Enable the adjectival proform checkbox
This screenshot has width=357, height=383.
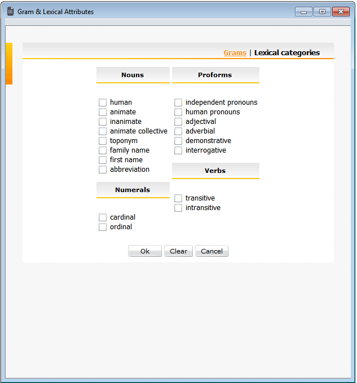coord(178,122)
